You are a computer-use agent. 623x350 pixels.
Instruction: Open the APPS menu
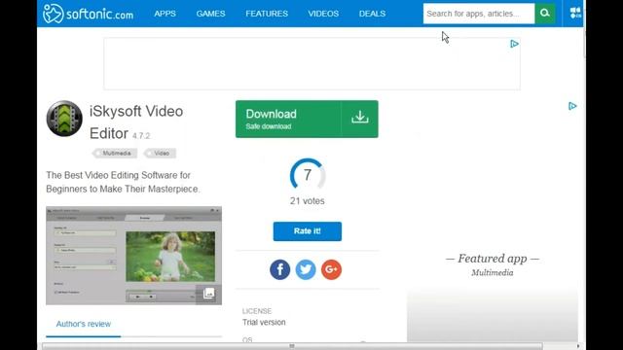165,14
